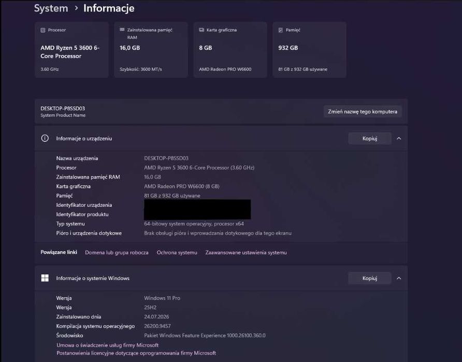Click the Informacje breadcrumb title
Image resolution: width=462 pixels, height=362 pixels.
pos(109,8)
